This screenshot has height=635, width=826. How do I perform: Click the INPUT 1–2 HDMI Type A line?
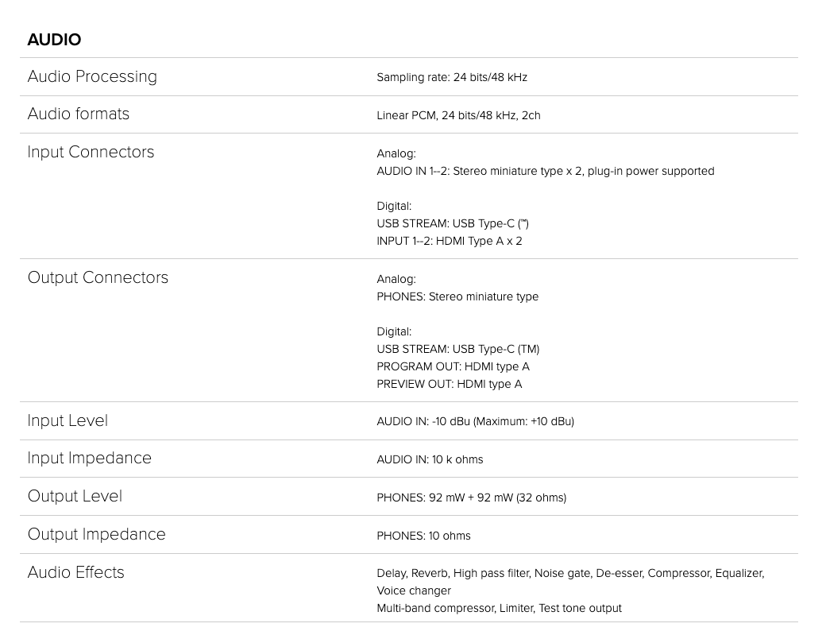tap(450, 242)
